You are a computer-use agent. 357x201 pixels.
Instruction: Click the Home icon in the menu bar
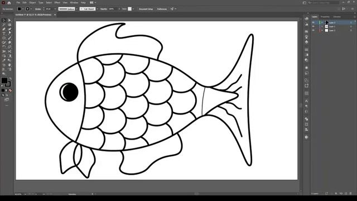(9, 3)
